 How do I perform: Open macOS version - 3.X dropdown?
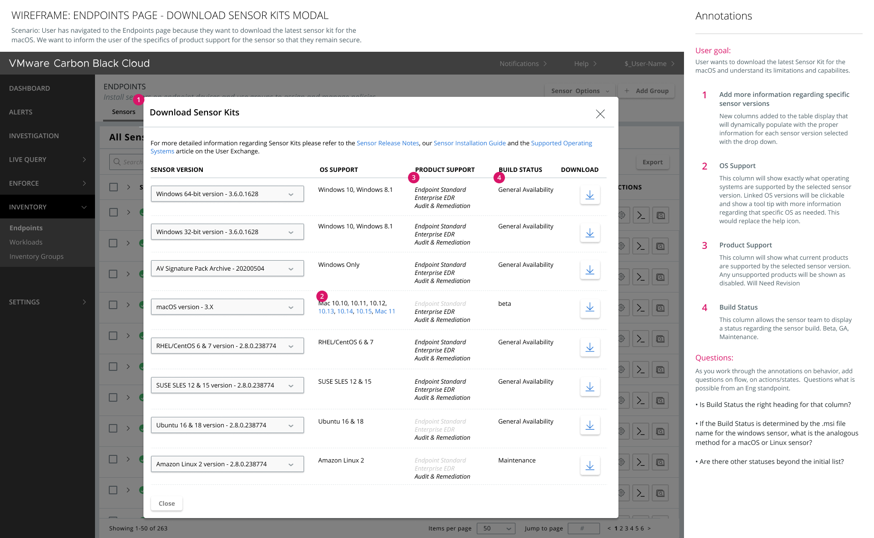[x=227, y=307]
